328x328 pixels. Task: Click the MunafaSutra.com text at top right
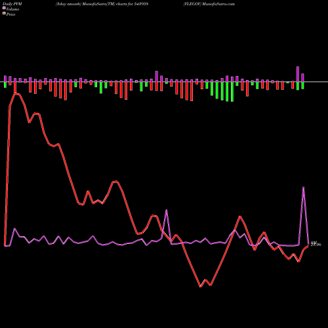pos(218,4)
